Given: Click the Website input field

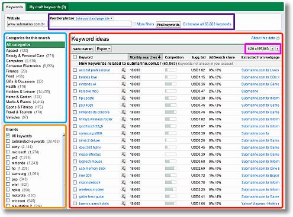Looking at the screenshot, I should 27,24.
